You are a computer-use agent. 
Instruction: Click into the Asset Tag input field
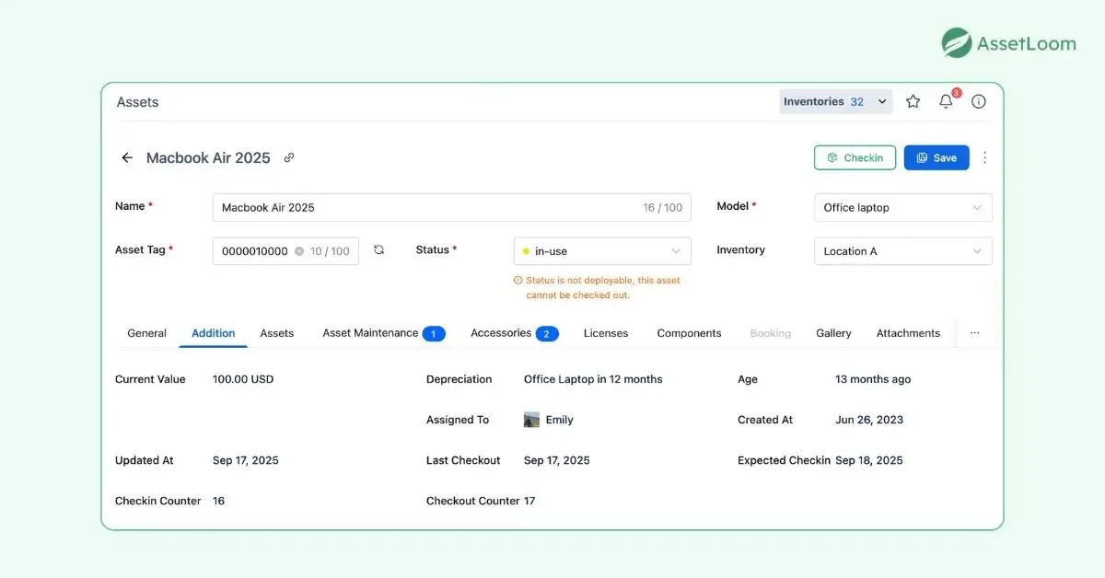click(285, 251)
